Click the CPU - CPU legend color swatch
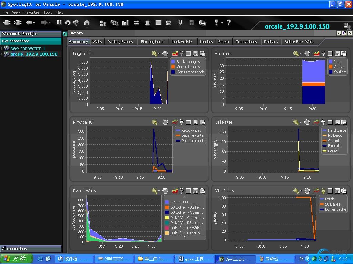The width and height of the screenshot is (353, 264). coord(167,202)
